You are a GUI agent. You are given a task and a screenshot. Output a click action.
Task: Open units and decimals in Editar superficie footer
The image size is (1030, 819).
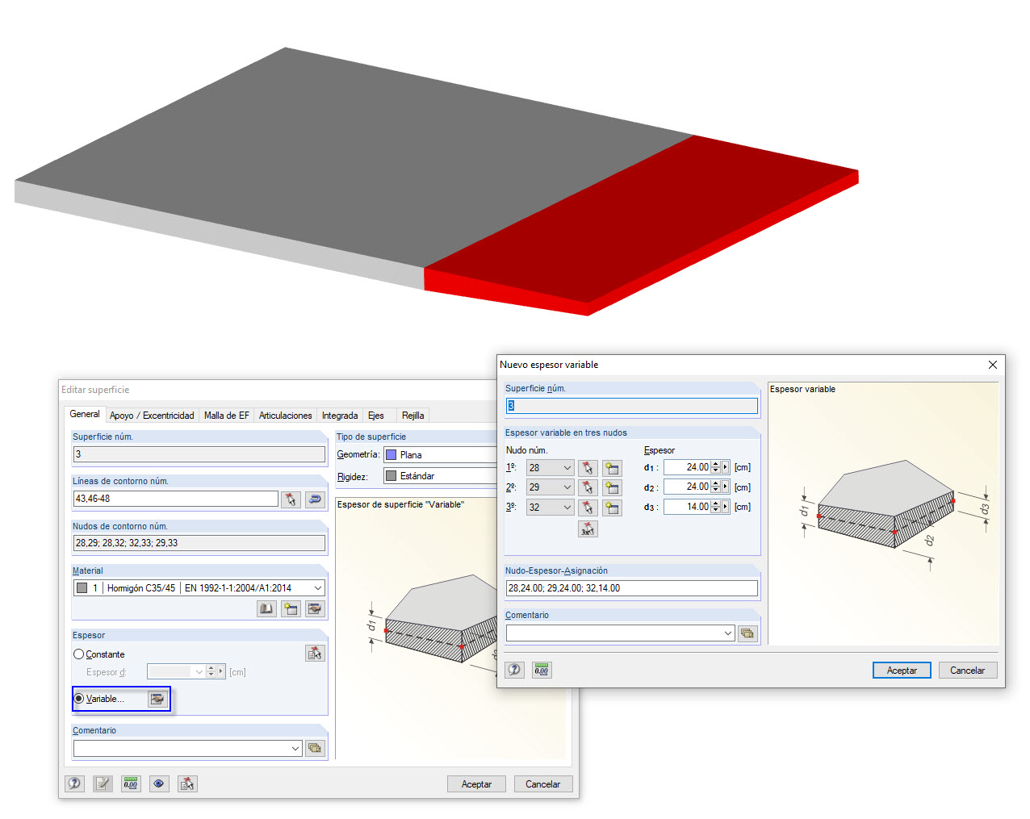coord(131,783)
